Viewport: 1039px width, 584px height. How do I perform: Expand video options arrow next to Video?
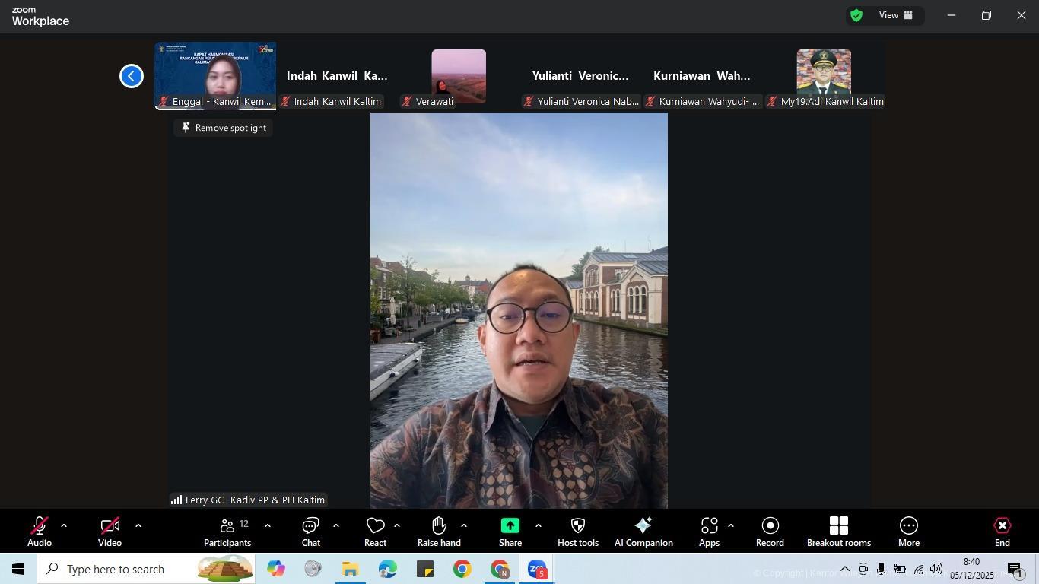click(x=138, y=525)
